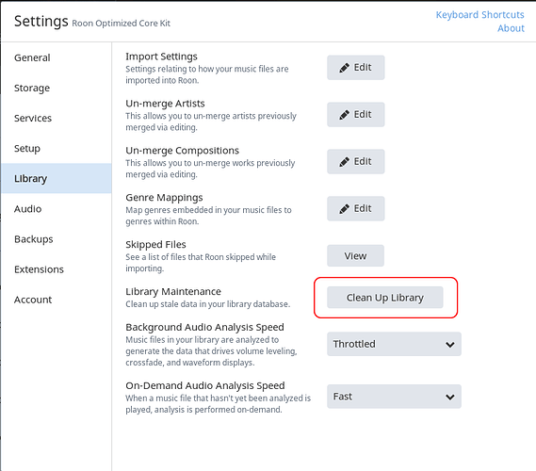This screenshot has height=471, width=536.
Task: Open Background Audio Analysis Speed dropdown arrow
Action: coord(450,345)
